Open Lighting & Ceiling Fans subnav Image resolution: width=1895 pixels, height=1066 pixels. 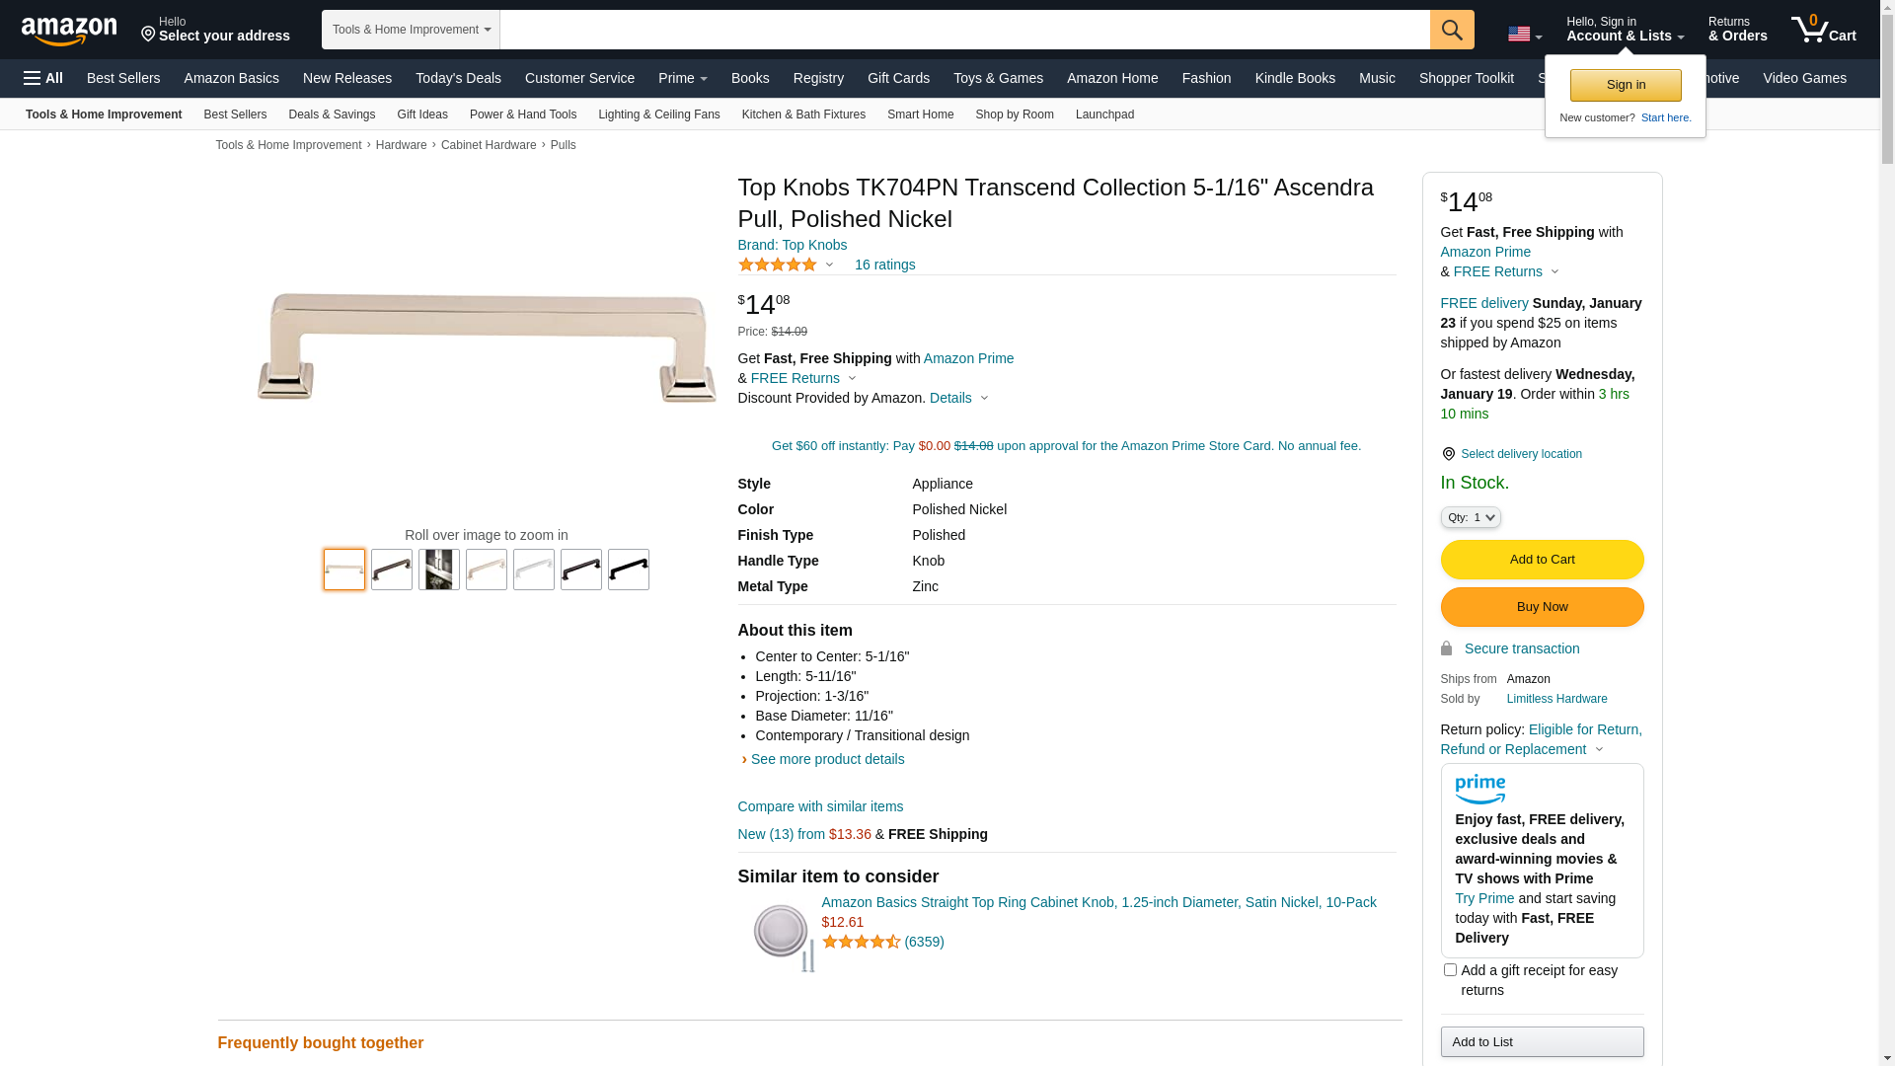(658, 114)
